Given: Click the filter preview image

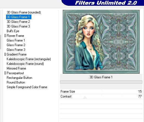Looking at the screenshot, I should point(101,42).
